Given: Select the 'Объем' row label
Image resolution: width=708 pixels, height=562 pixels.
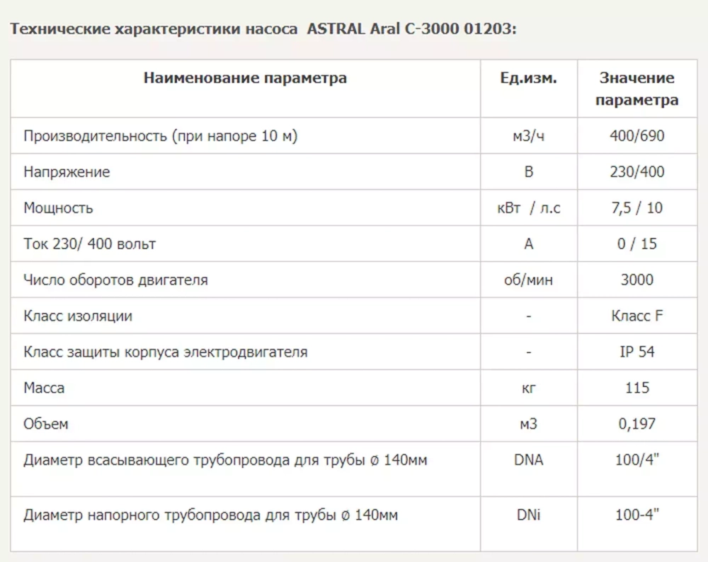Looking at the screenshot, I should (45, 424).
